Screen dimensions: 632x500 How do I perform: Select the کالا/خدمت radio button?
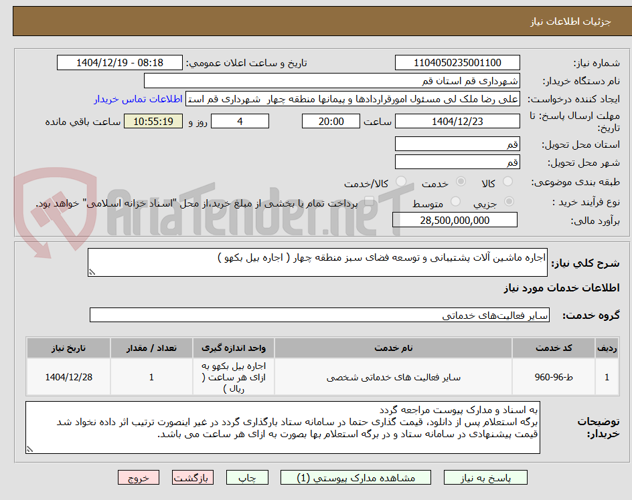pyautogui.click(x=401, y=182)
